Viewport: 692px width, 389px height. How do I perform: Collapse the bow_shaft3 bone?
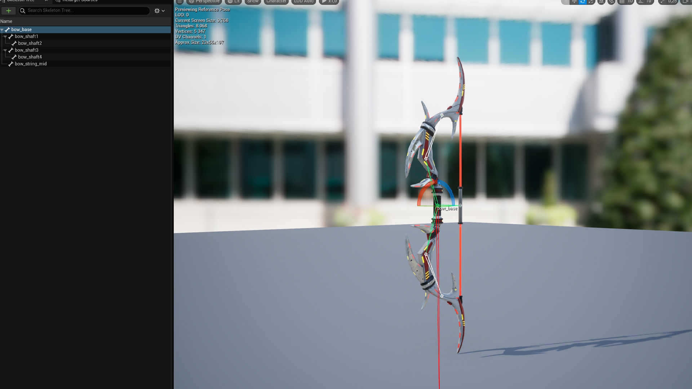5,50
